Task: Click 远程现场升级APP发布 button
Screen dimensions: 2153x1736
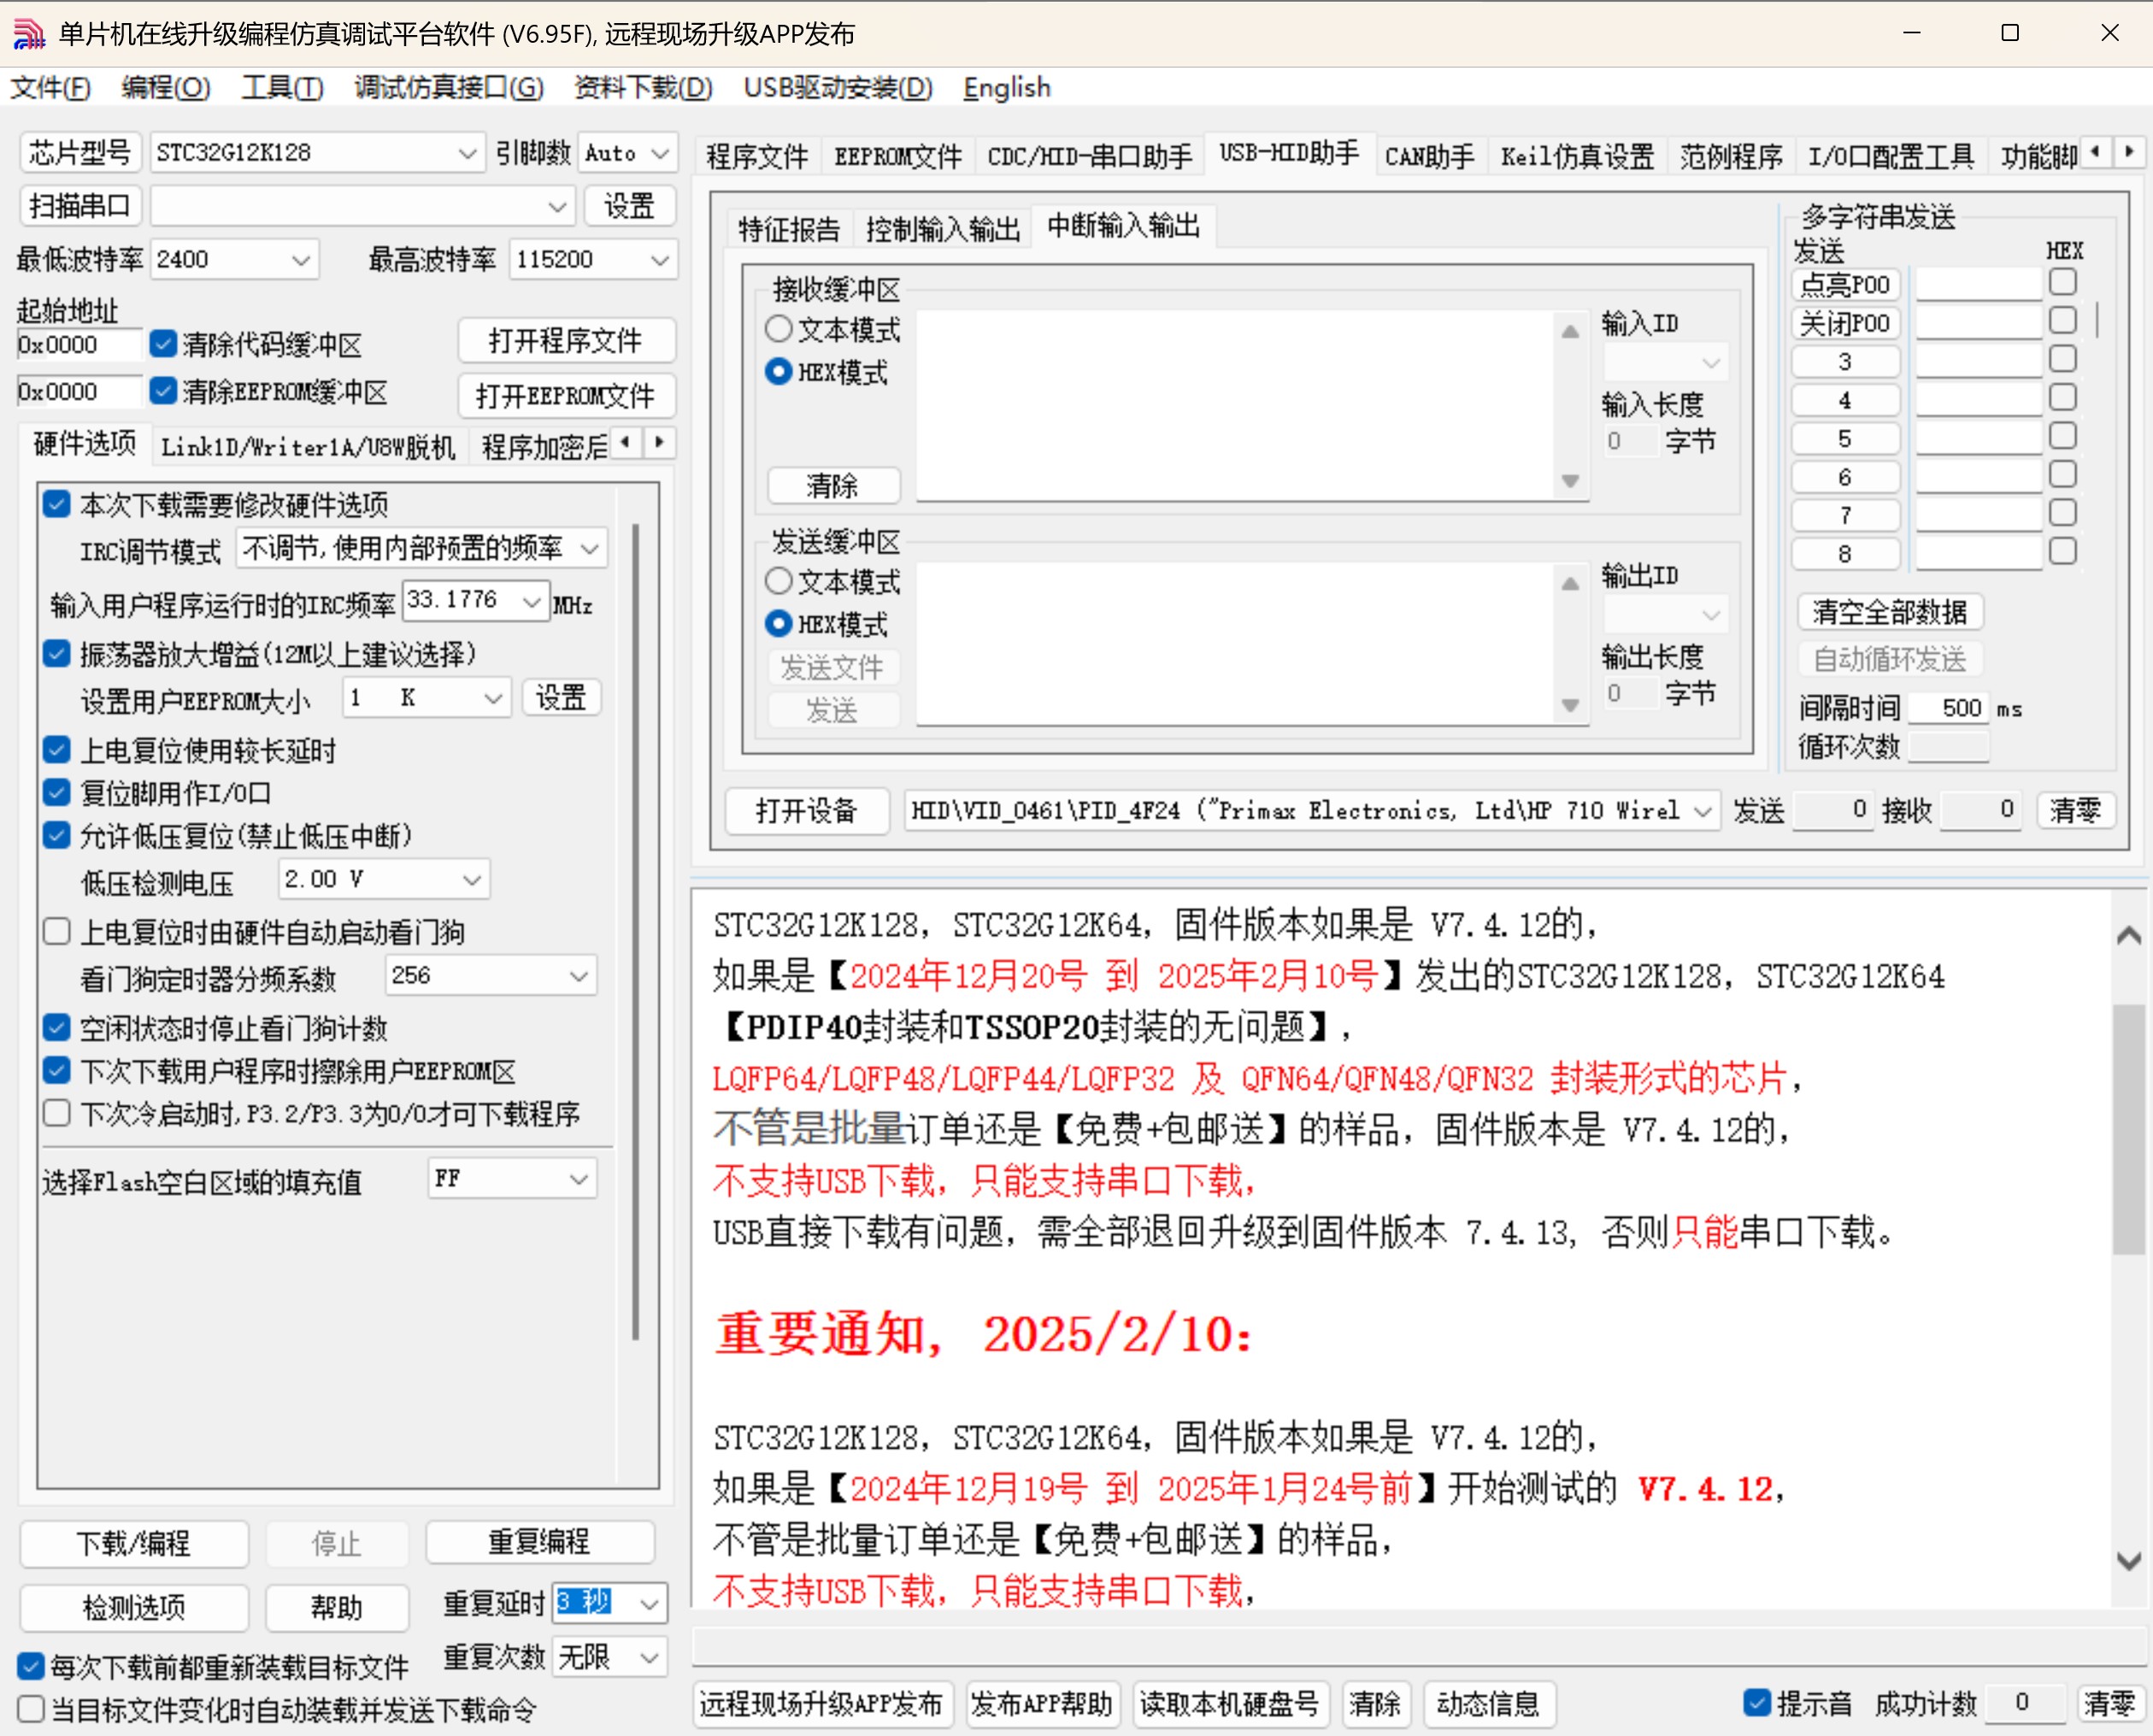Action: (x=822, y=1703)
